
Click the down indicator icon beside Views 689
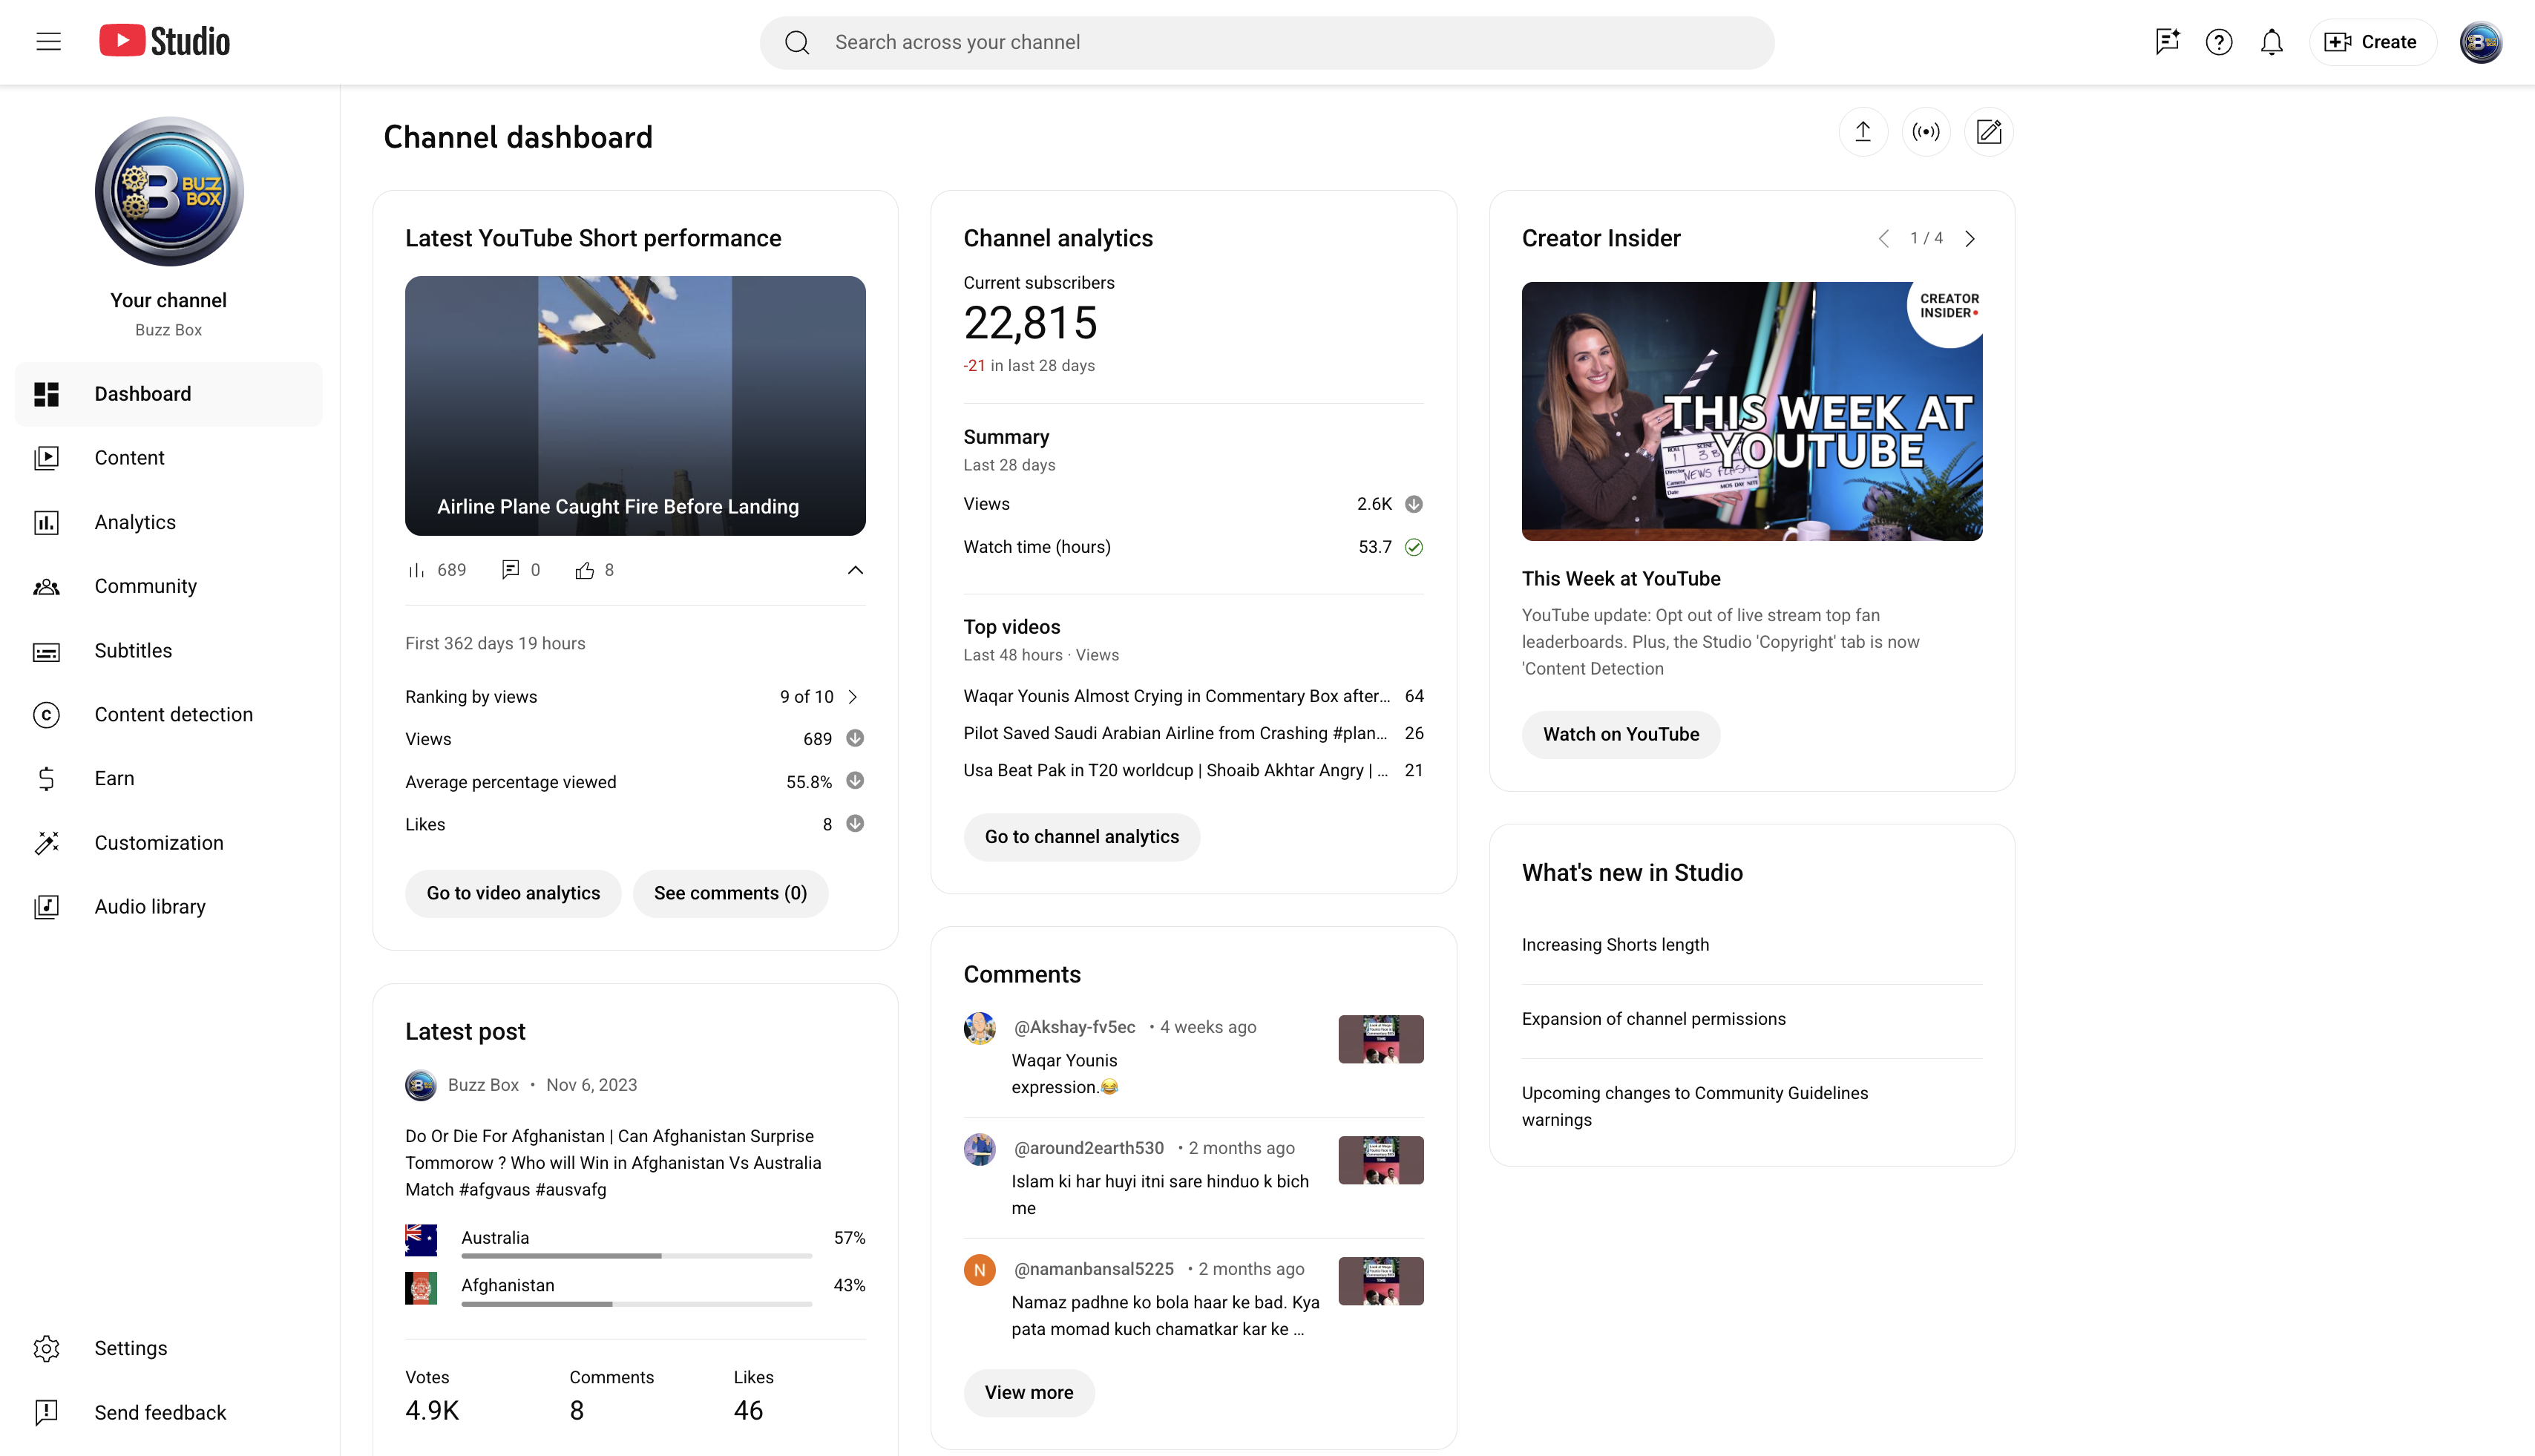pos(855,739)
